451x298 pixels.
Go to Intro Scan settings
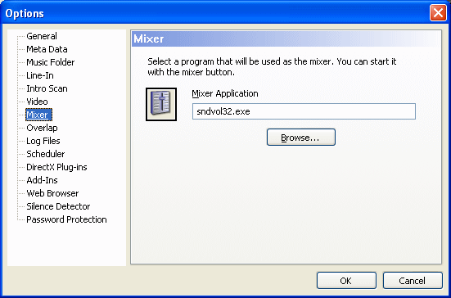click(x=47, y=88)
